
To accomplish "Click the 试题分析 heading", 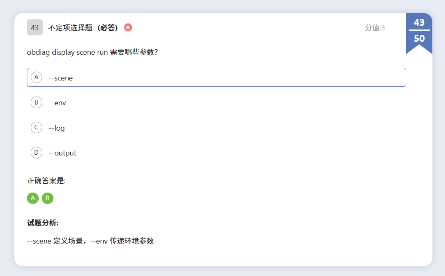I will click(x=43, y=223).
